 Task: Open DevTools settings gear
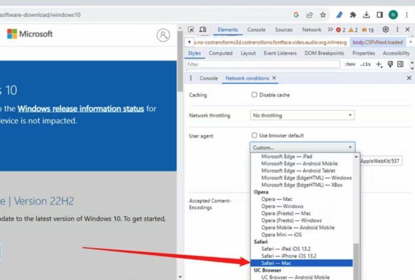385,30
